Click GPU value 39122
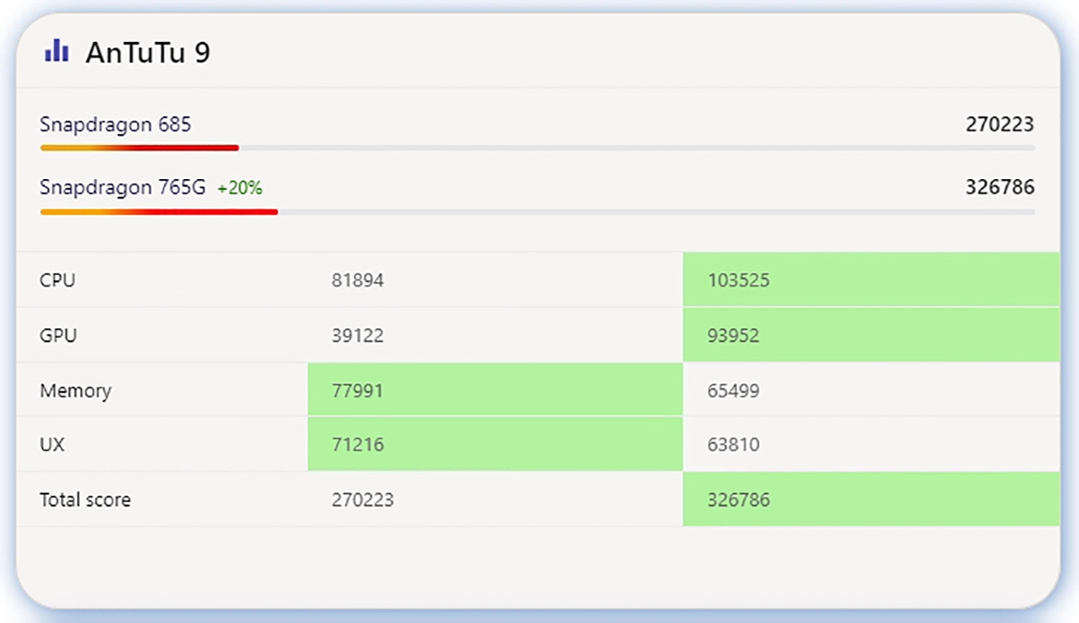Viewport: 1079px width, 623px height. [358, 335]
